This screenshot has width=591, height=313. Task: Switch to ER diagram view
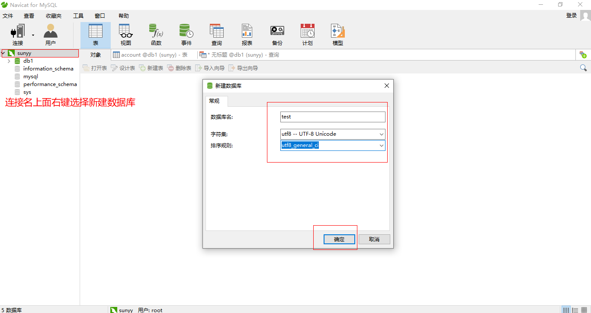pyautogui.click(x=584, y=310)
